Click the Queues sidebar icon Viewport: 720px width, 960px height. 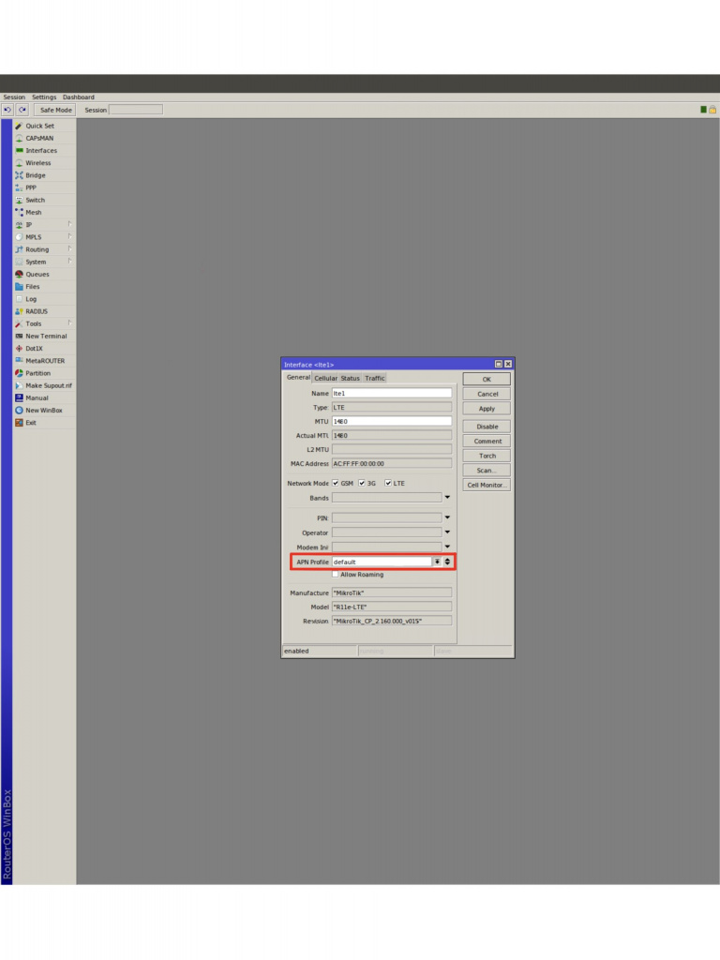coord(19,275)
